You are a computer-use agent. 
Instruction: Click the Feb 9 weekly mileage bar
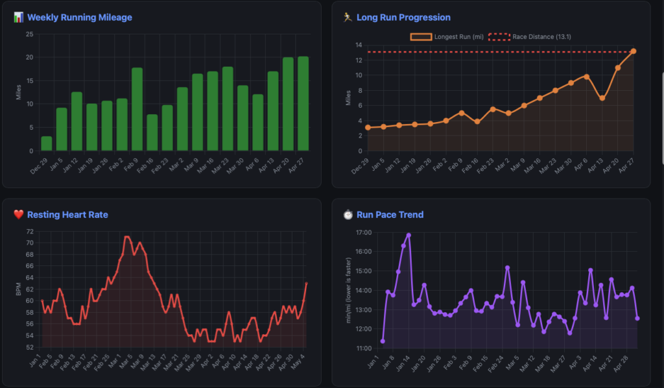tap(137, 109)
